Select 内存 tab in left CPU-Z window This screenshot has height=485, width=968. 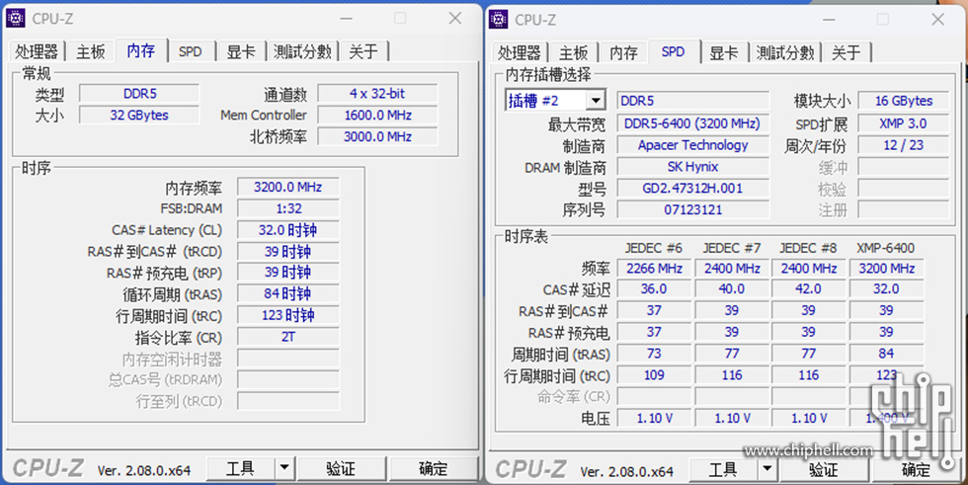[141, 50]
